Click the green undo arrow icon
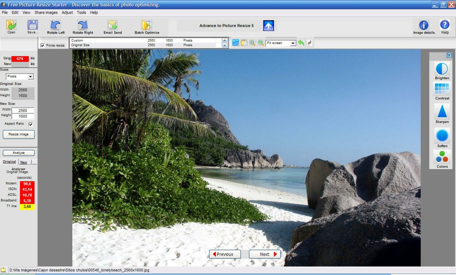The height and width of the screenshot is (275, 456). pyautogui.click(x=301, y=43)
